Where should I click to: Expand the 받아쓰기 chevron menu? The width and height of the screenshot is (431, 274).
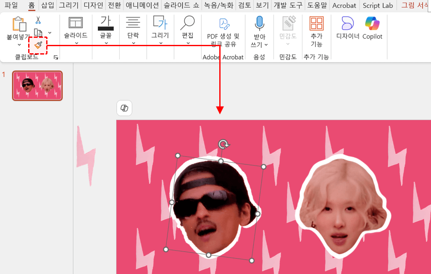coord(267,45)
